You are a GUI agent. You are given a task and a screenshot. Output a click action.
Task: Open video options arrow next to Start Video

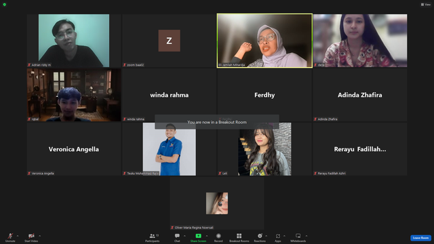(40, 236)
